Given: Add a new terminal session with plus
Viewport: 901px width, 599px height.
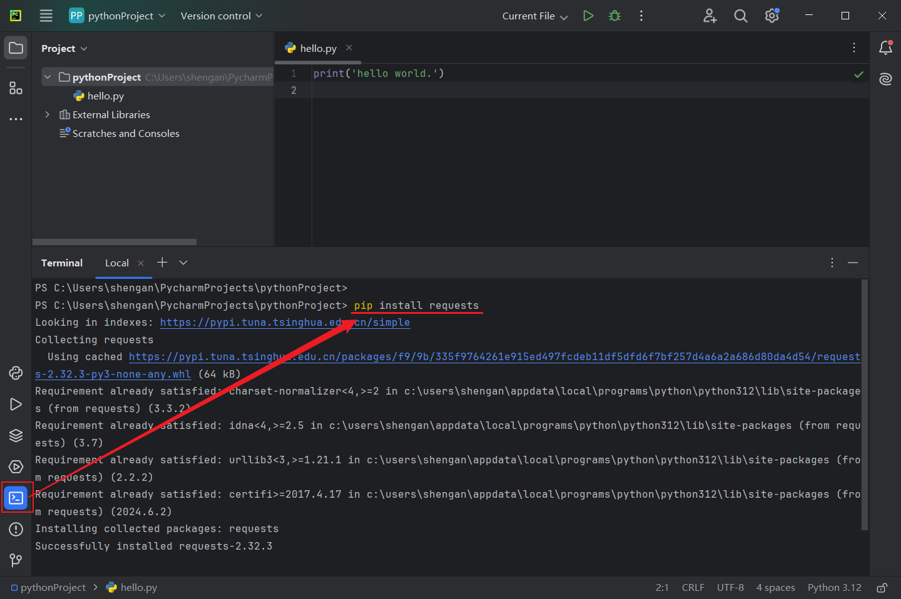Looking at the screenshot, I should [x=162, y=263].
